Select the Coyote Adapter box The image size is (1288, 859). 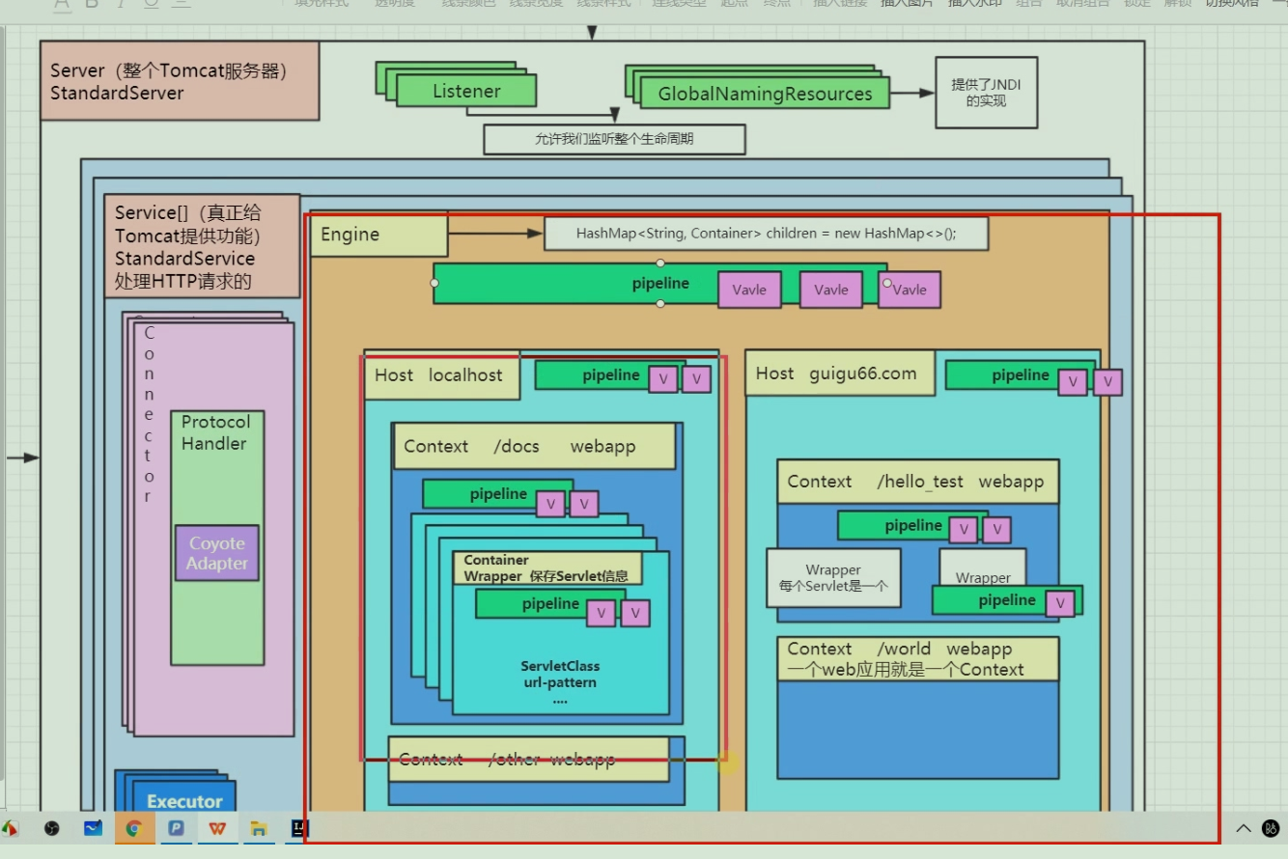point(217,553)
